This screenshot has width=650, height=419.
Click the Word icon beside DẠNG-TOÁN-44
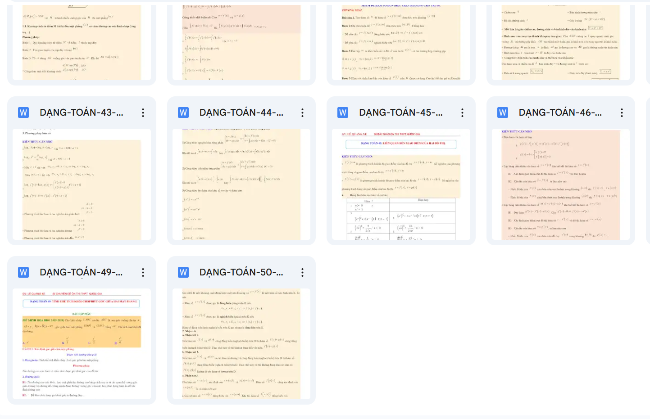click(x=183, y=113)
